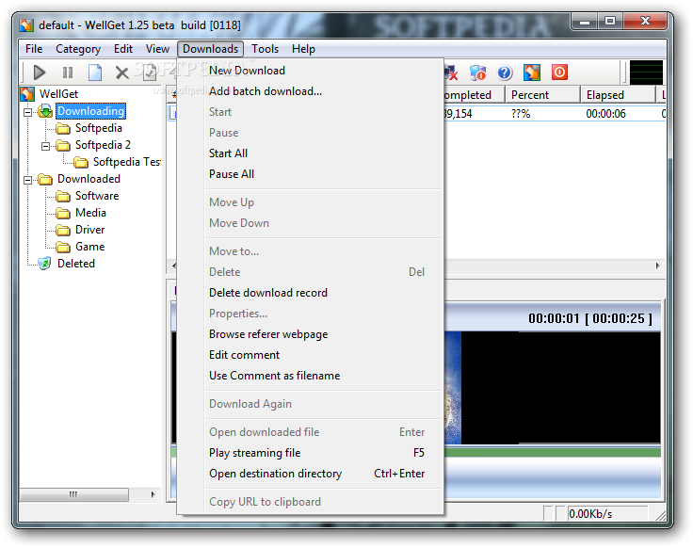
Task: Open the Edit menu
Action: pyautogui.click(x=123, y=49)
